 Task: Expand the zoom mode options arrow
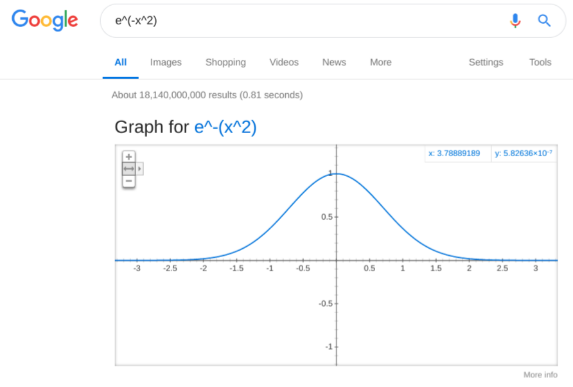140,168
